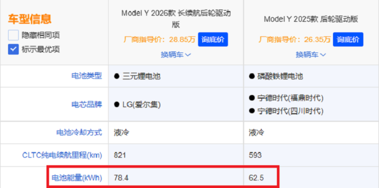This screenshot has width=379, height=188.
Task: Click 询底价 for Model Y 2025款
Action: 348,39
